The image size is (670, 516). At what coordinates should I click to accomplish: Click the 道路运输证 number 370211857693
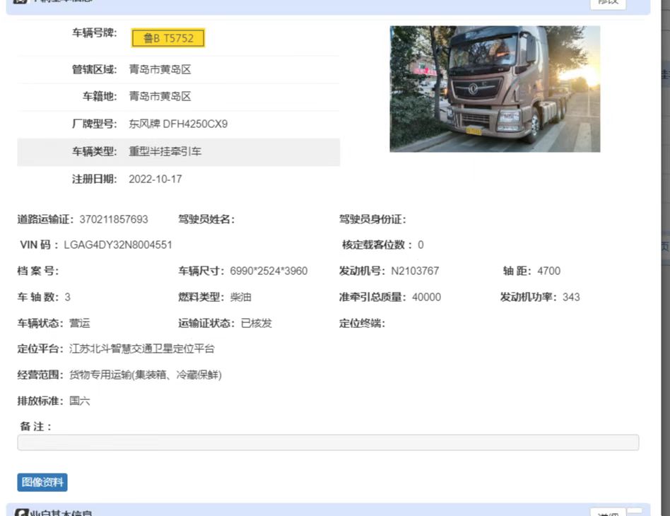(x=114, y=219)
